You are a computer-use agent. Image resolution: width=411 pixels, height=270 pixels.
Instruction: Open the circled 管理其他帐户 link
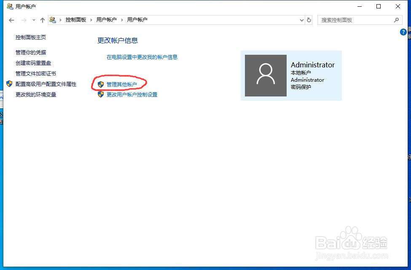point(122,83)
